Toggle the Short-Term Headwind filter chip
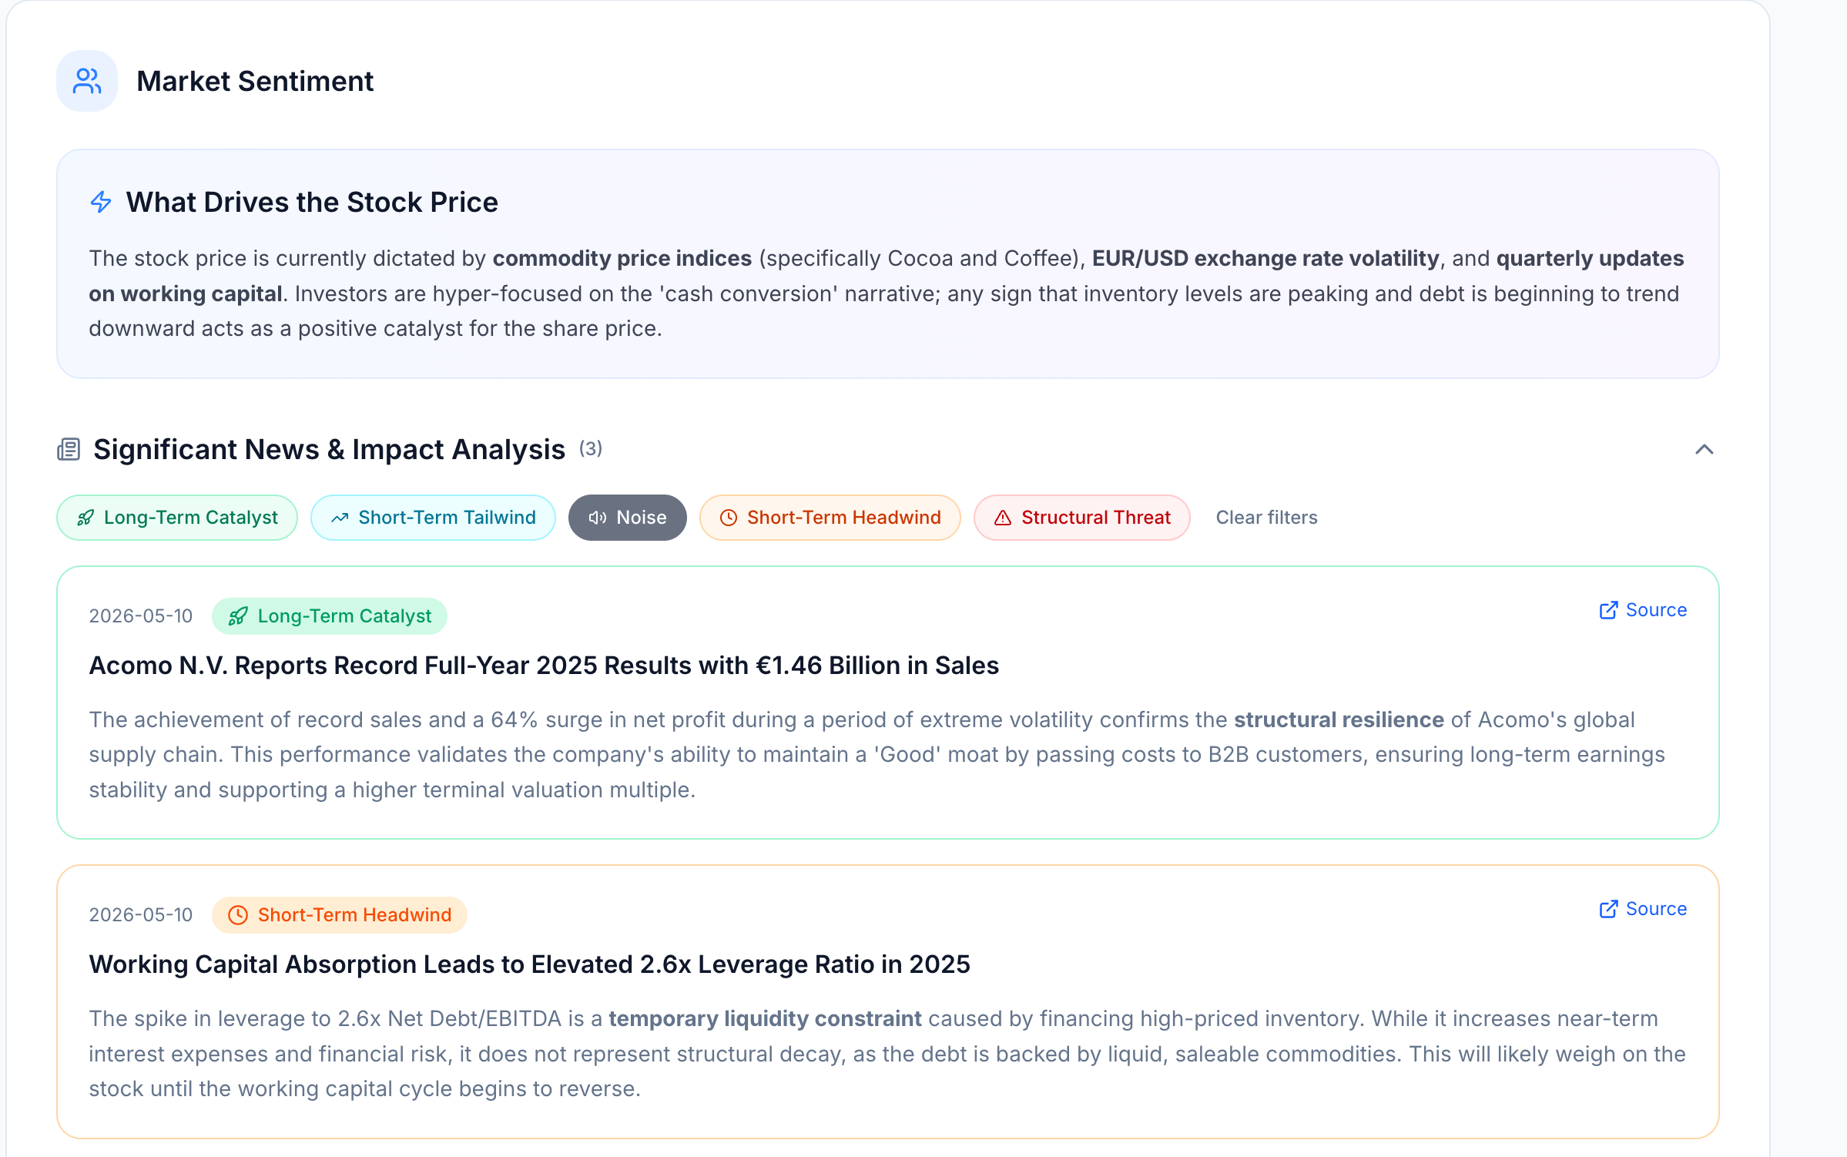The image size is (1847, 1157). tap(830, 518)
